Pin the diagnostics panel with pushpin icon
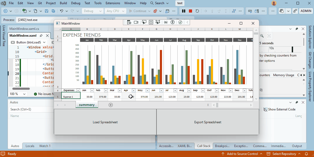 click(x=296, y=29)
